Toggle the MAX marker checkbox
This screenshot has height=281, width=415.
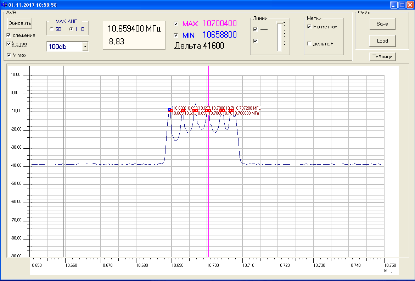point(176,24)
